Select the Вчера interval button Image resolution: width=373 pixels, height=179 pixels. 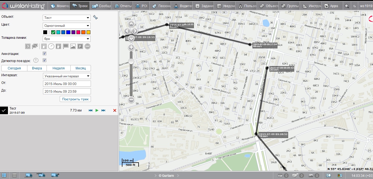pos(37,68)
